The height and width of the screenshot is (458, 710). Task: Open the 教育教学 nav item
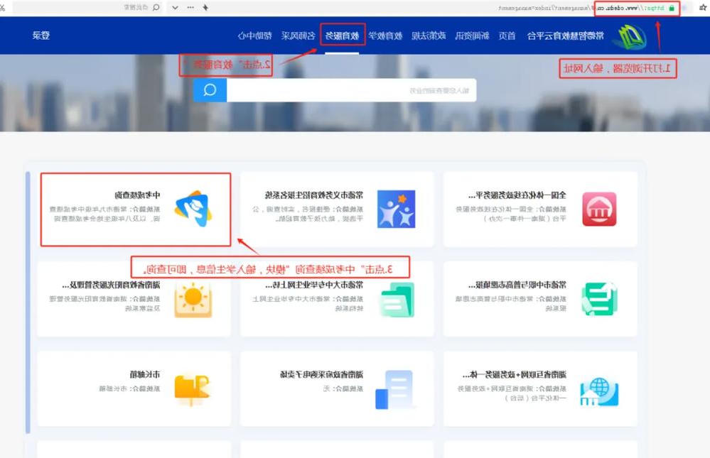385,36
